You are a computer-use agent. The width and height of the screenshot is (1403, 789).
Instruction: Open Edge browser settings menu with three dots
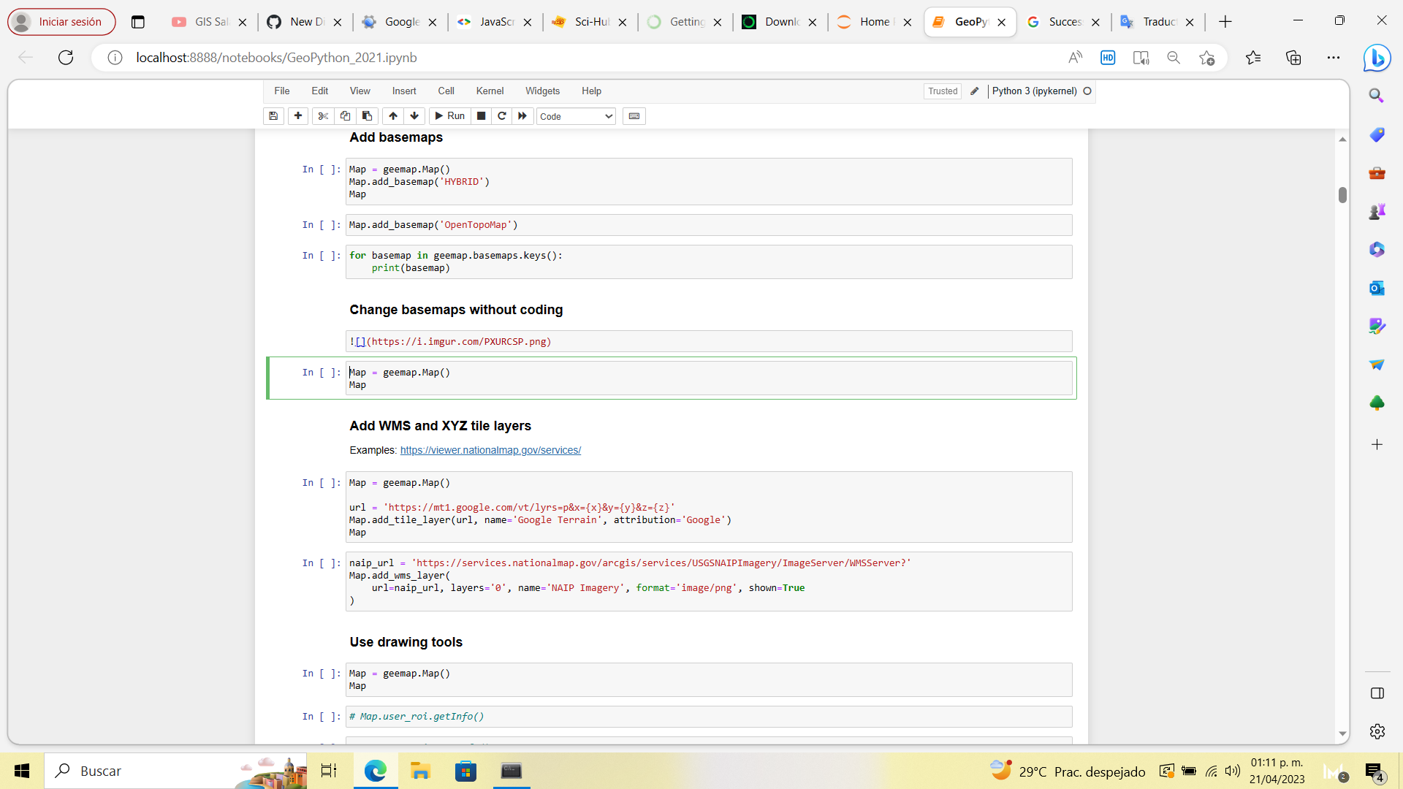point(1334,57)
